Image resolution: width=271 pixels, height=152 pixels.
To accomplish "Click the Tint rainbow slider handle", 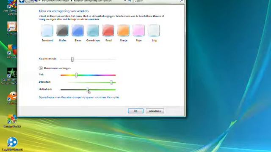I will [76, 75].
